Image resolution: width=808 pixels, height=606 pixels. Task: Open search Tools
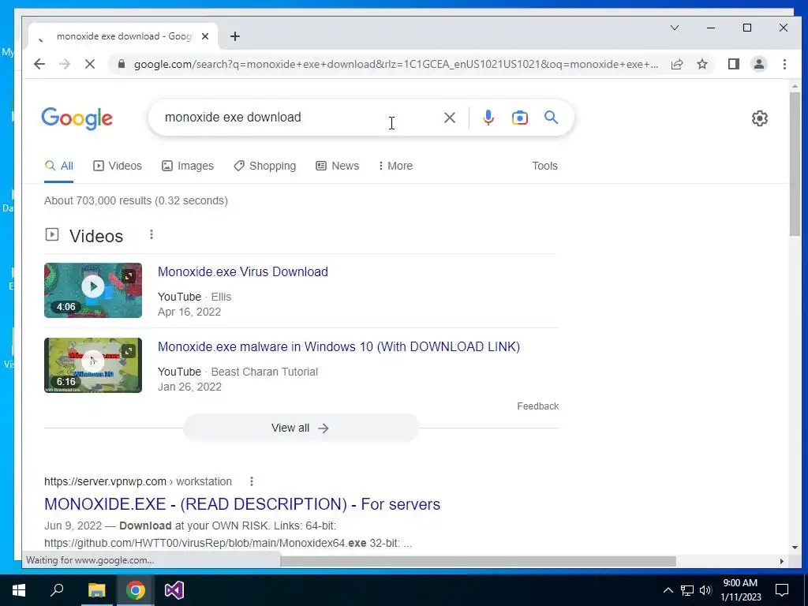(544, 166)
